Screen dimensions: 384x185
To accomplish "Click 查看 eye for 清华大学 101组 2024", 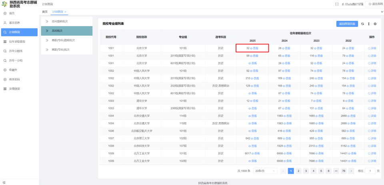I will 286,101.
